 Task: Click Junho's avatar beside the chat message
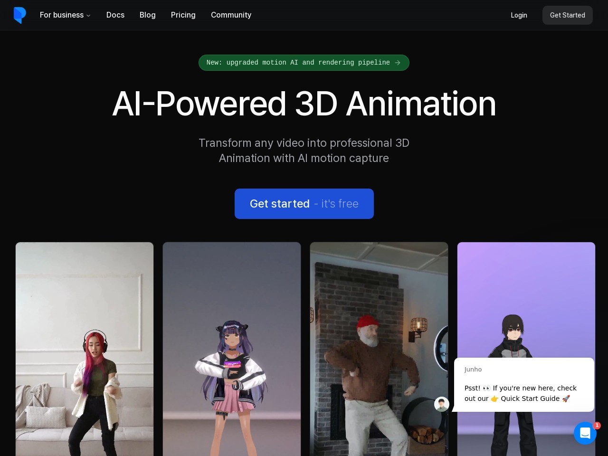pos(442,404)
